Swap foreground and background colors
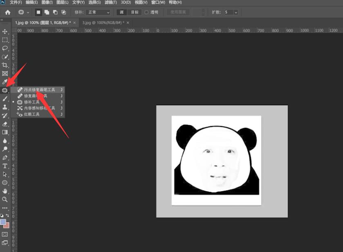343x252 pixels. [7, 215]
